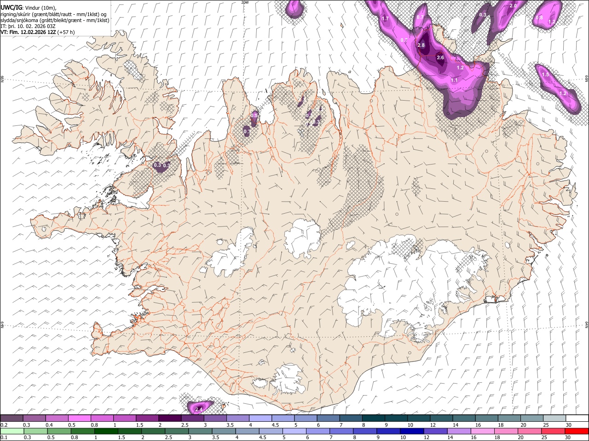The height and width of the screenshot is (441, 589).
Task: Click the 'slydda/snjókoma' legend description line
Action: pyautogui.click(x=55, y=20)
